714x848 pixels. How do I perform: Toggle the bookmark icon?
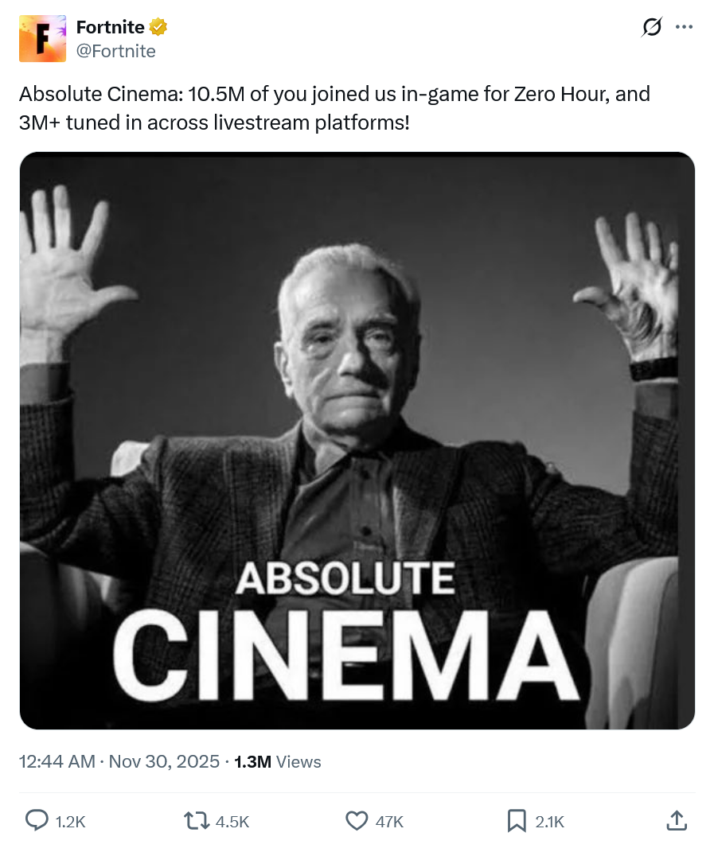[x=517, y=820]
